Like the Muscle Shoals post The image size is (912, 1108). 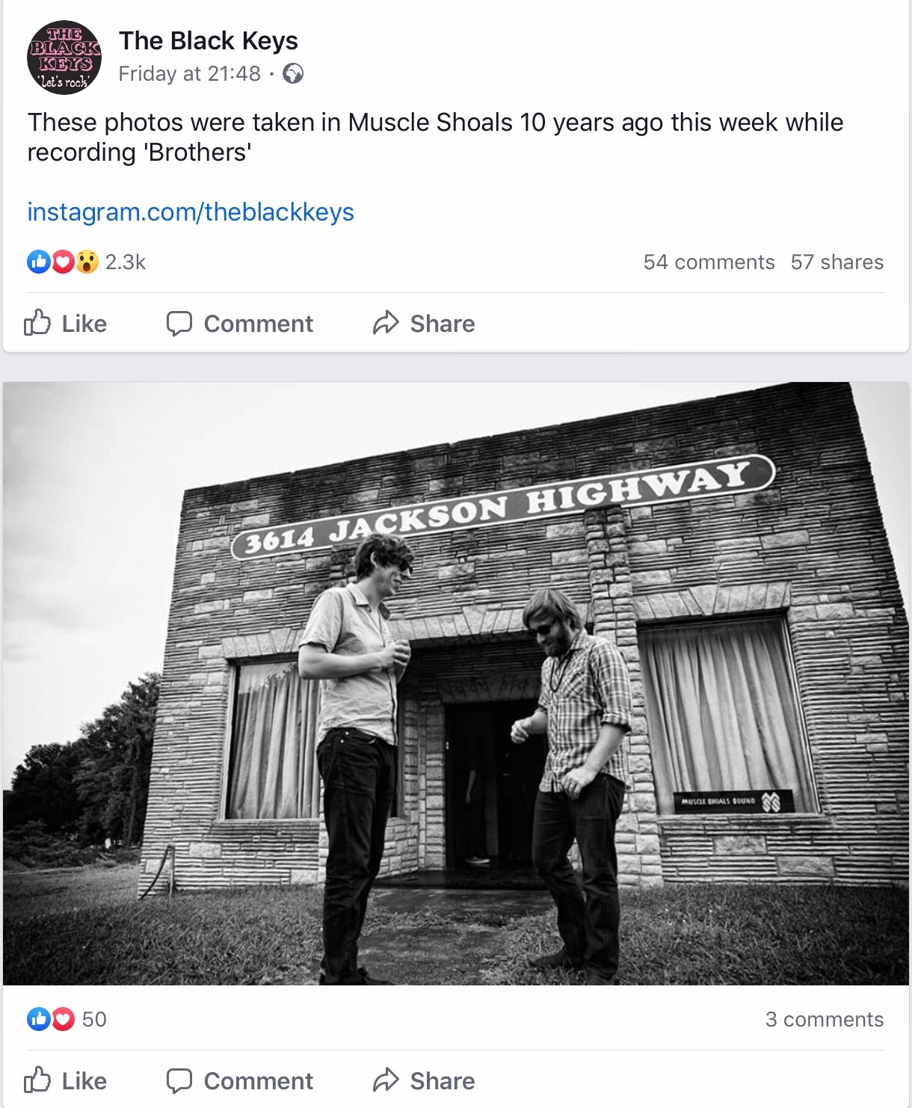[x=66, y=324]
